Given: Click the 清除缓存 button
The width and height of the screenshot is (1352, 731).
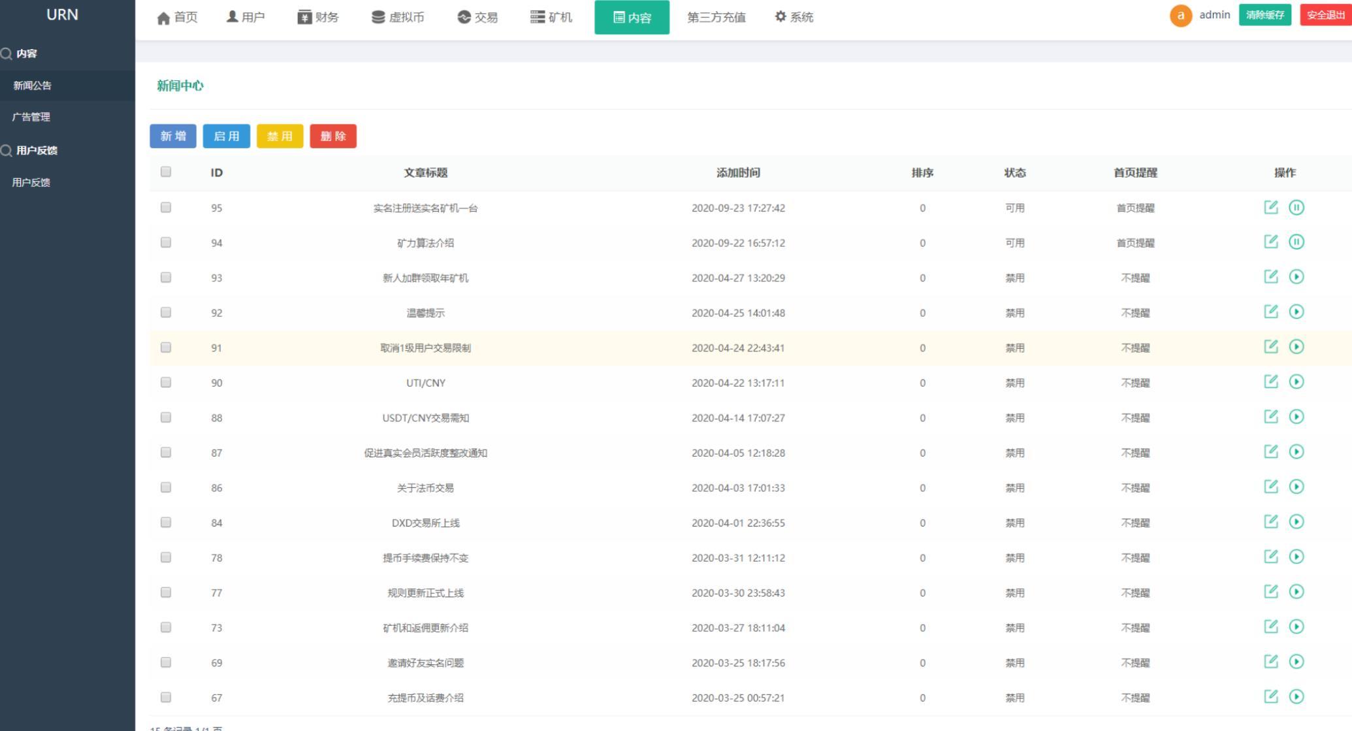Looking at the screenshot, I should point(1265,15).
